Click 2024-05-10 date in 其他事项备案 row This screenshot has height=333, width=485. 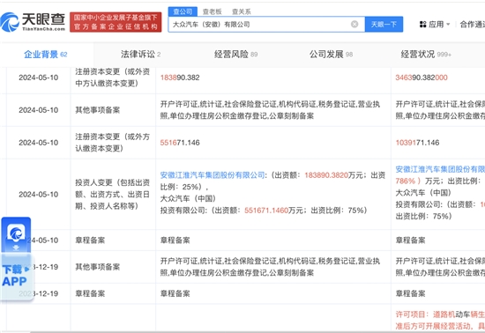pos(38,110)
